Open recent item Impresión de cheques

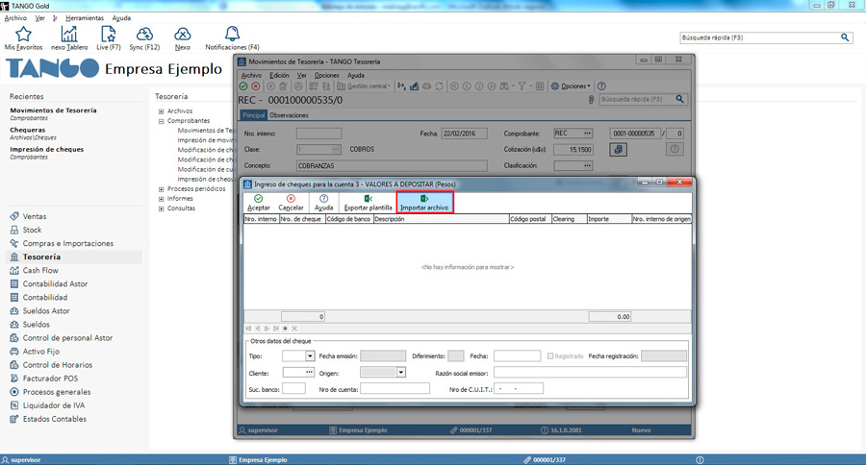47,150
